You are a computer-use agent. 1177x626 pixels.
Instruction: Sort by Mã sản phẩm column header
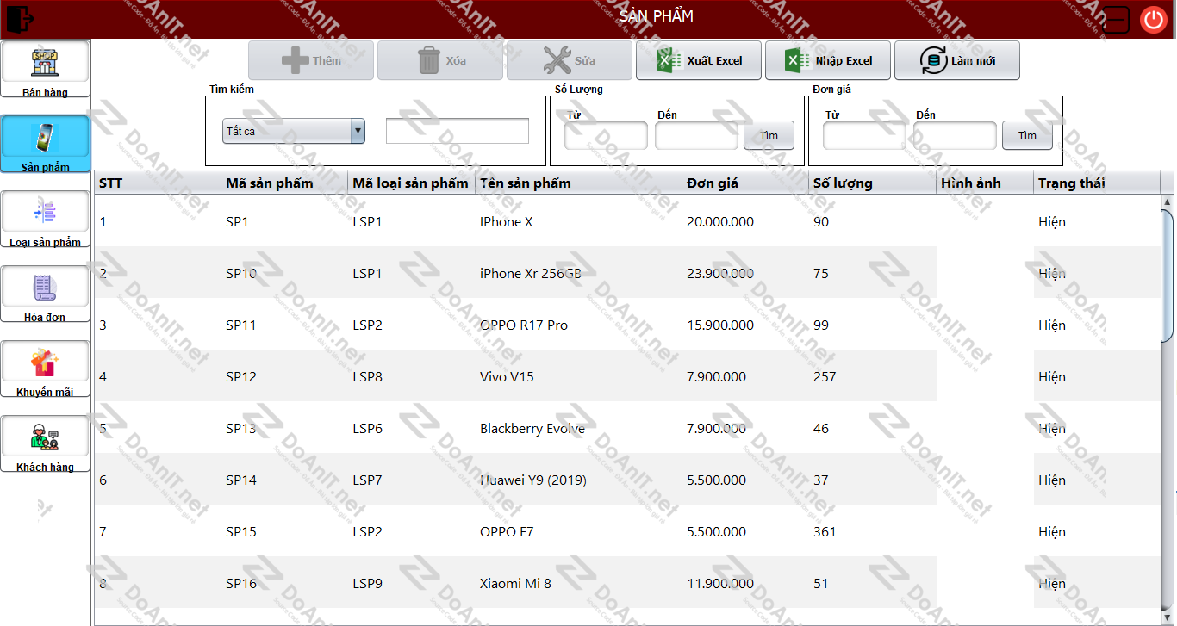click(x=283, y=183)
